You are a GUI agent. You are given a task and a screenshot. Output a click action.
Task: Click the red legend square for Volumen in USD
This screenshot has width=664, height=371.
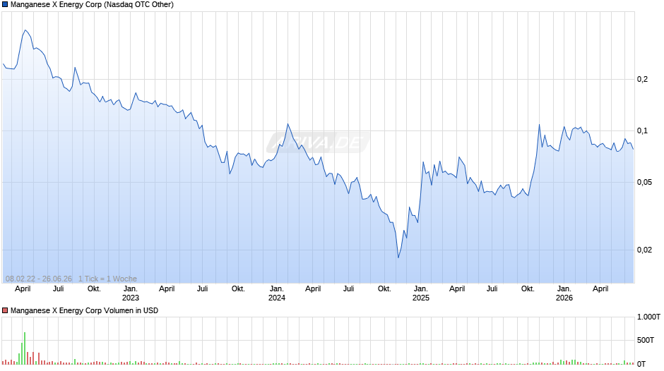(5, 310)
